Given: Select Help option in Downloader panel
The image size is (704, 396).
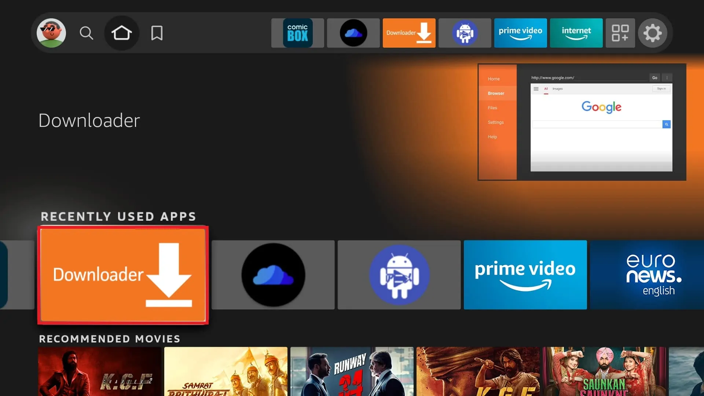Looking at the screenshot, I should click(492, 136).
